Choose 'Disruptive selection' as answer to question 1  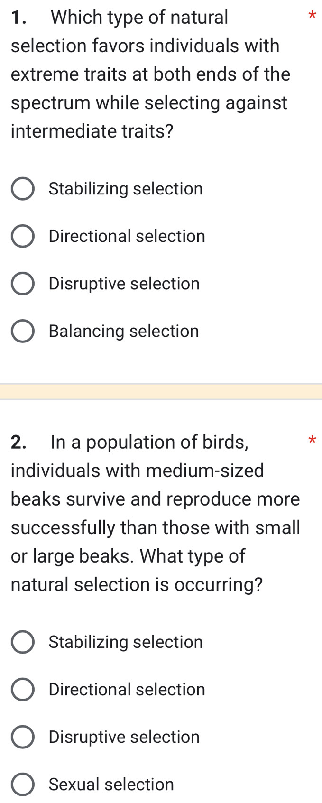coord(22,284)
